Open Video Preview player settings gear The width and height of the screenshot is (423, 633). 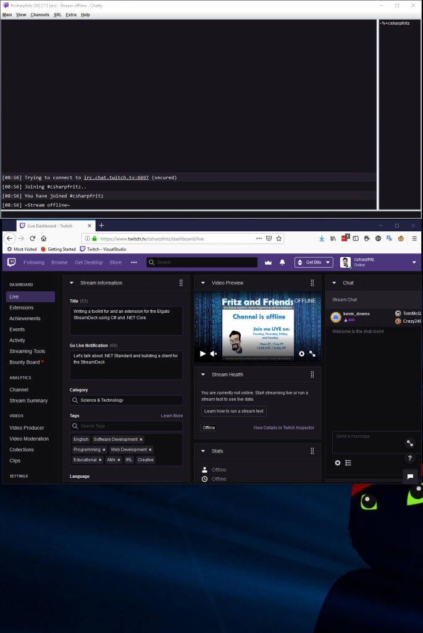[x=301, y=354]
